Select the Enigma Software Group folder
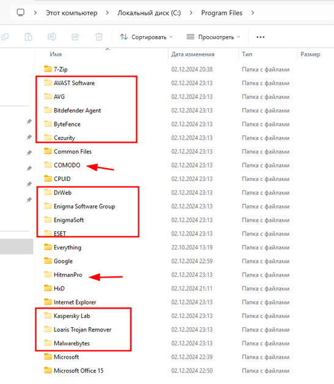 80,207
